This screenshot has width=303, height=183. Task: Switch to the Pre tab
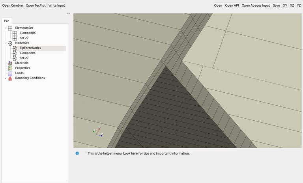click(7, 21)
